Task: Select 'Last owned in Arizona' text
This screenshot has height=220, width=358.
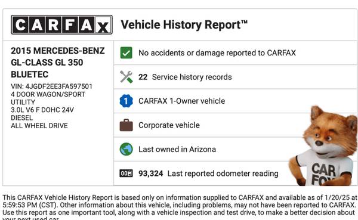Action: pyautogui.click(x=177, y=149)
